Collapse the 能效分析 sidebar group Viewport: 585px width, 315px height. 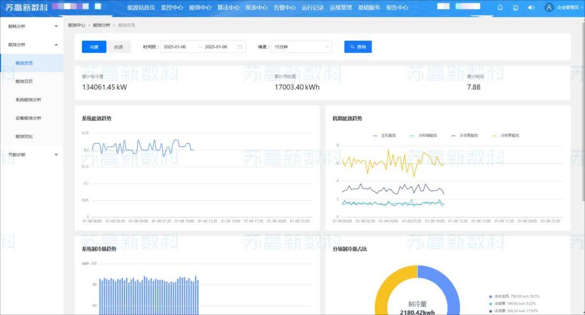point(32,45)
